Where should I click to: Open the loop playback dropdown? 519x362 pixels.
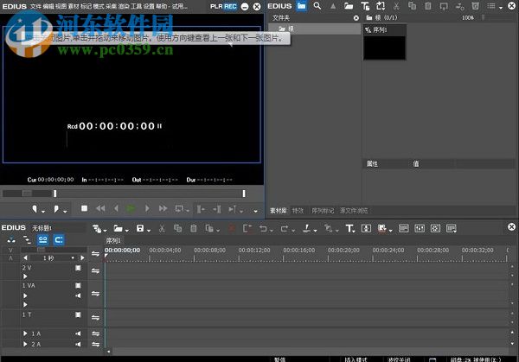(188, 211)
